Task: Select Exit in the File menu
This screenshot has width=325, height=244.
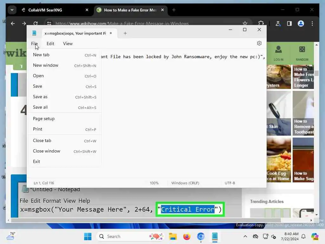Action: click(64, 161)
